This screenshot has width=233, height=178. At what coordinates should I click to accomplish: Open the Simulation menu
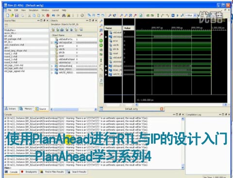[x=33, y=10]
